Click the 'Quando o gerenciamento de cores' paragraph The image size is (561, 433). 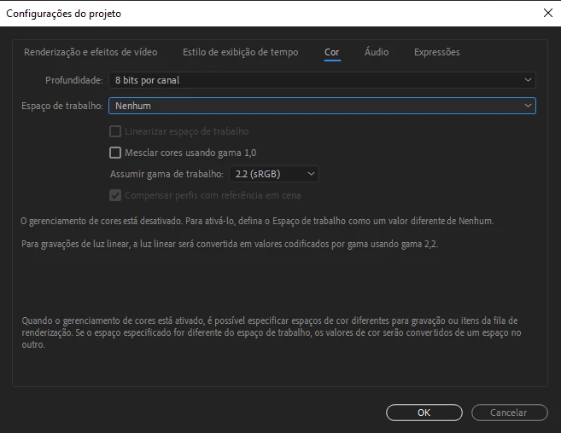pyautogui.click(x=272, y=332)
